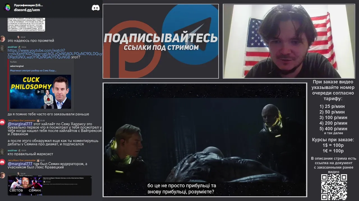Click role badge next to JerryMacc at 03:39
The image size is (359, 201).
pyautogui.click(x=38, y=161)
